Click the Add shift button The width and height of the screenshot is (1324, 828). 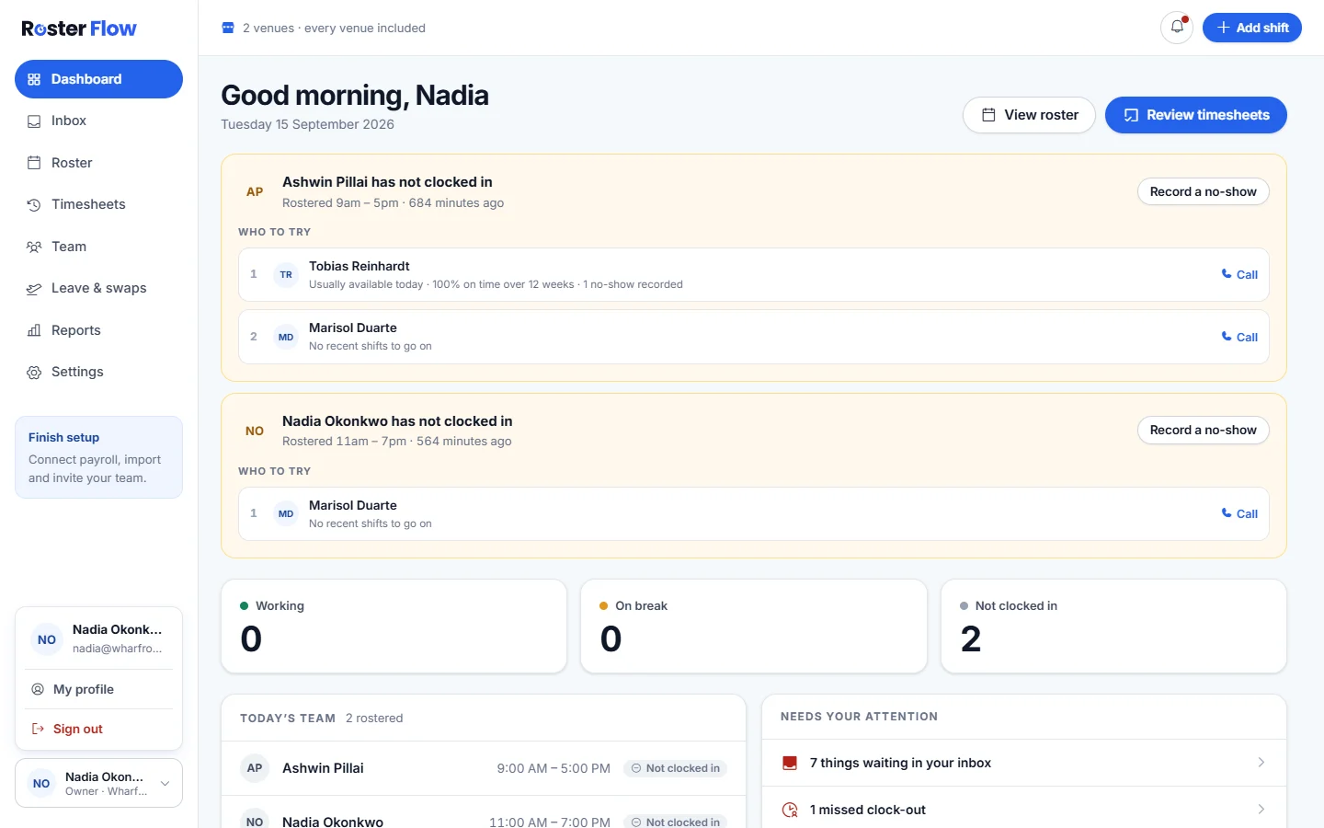[1252, 28]
